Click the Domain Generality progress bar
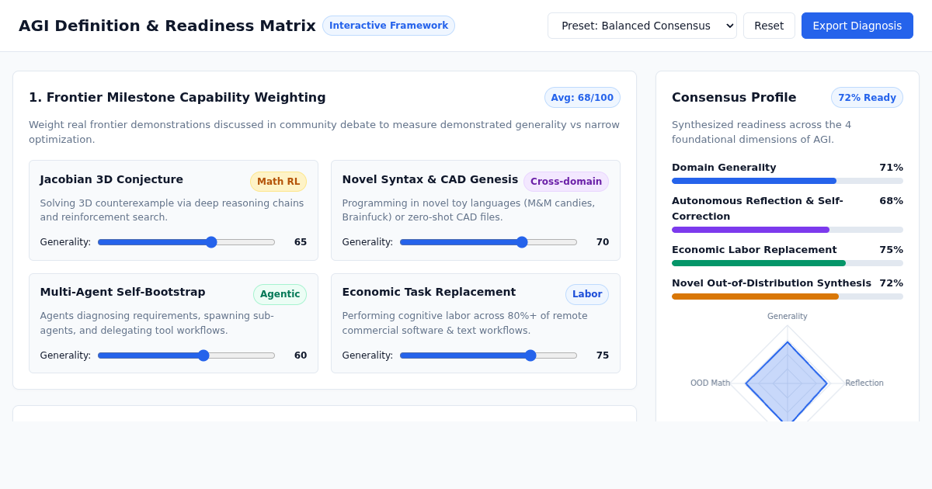This screenshot has width=932, height=489. 788,181
